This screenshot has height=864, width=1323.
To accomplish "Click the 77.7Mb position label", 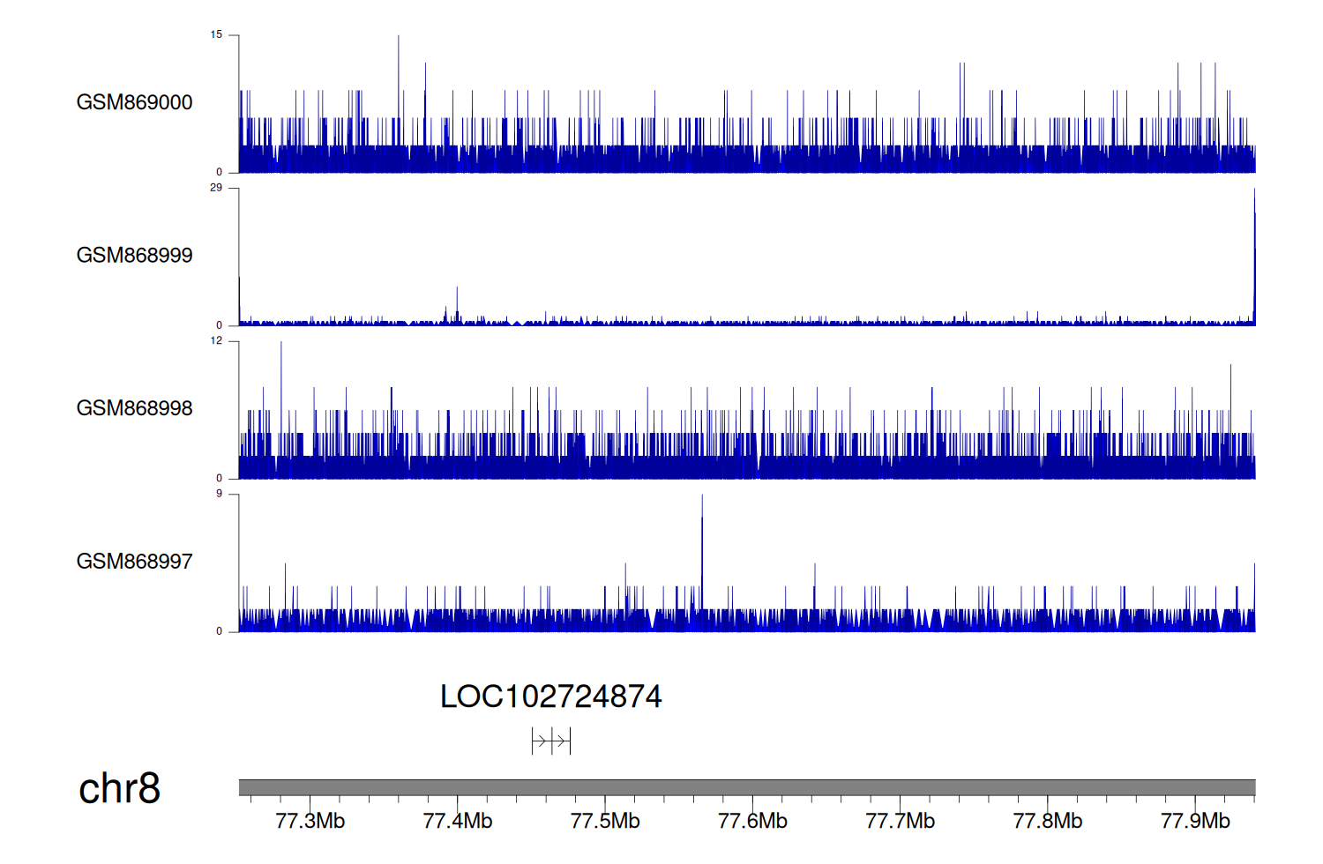I will (900, 821).
